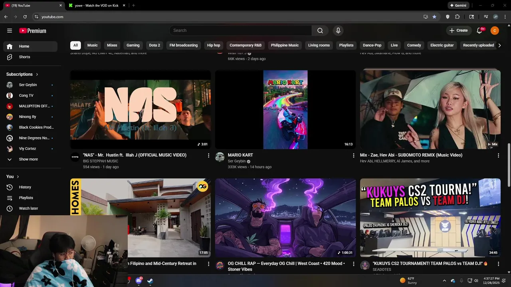This screenshot has height=287, width=511.
Task: Select the Music filter chip
Action: click(93, 45)
